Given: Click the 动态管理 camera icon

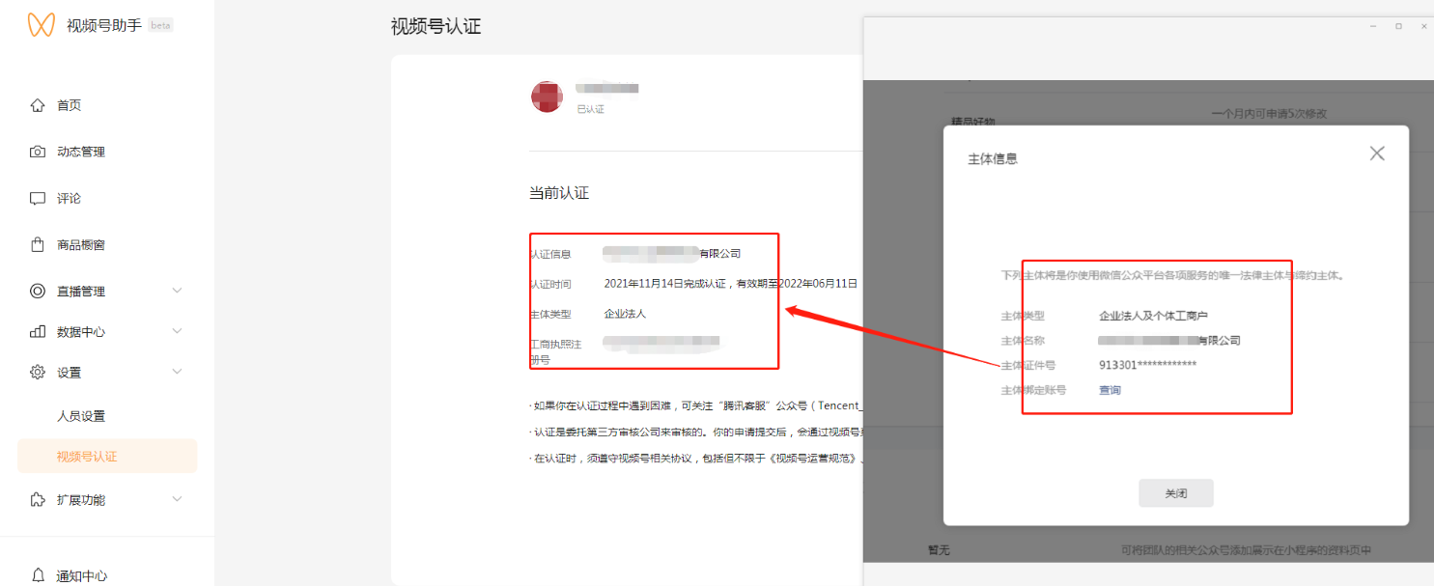Looking at the screenshot, I should [x=38, y=152].
